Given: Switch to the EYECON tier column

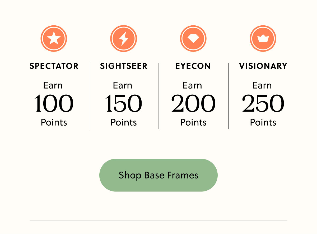Looking at the screenshot, I should [193, 66].
